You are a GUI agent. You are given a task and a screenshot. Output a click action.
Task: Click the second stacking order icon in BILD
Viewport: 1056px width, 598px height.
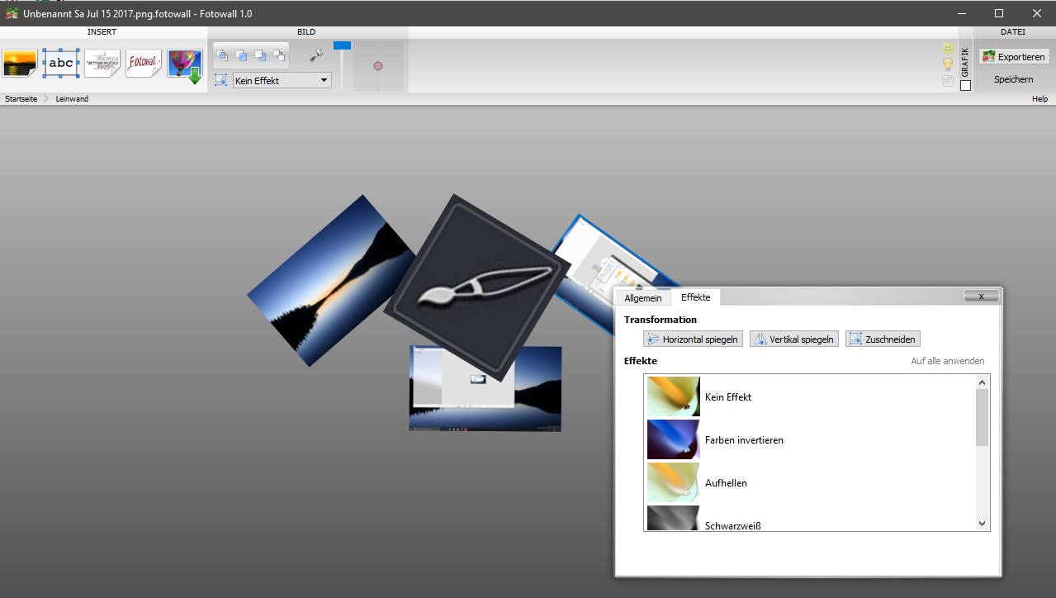pyautogui.click(x=241, y=55)
